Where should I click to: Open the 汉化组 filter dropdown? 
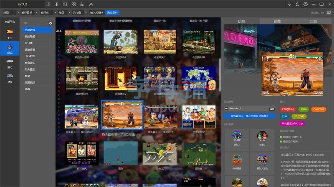79,12
